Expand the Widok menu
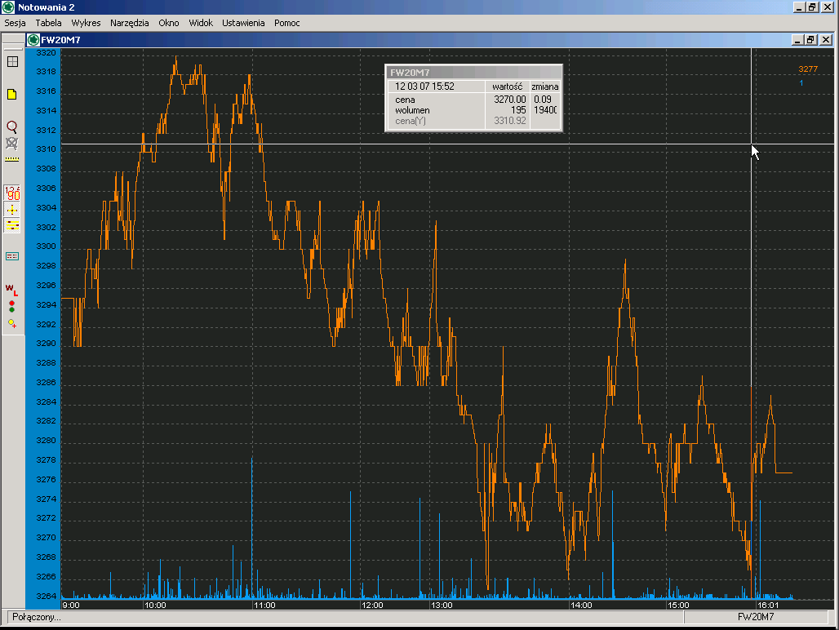This screenshot has width=839, height=630. 201,23
